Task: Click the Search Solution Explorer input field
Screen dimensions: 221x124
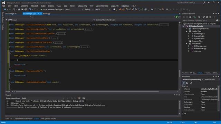Action: [x=199, y=20]
